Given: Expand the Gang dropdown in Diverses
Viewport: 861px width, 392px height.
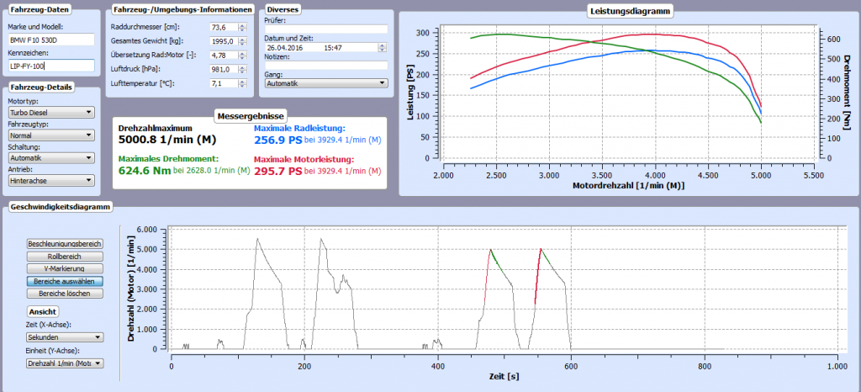Looking at the screenshot, I should click(325, 83).
